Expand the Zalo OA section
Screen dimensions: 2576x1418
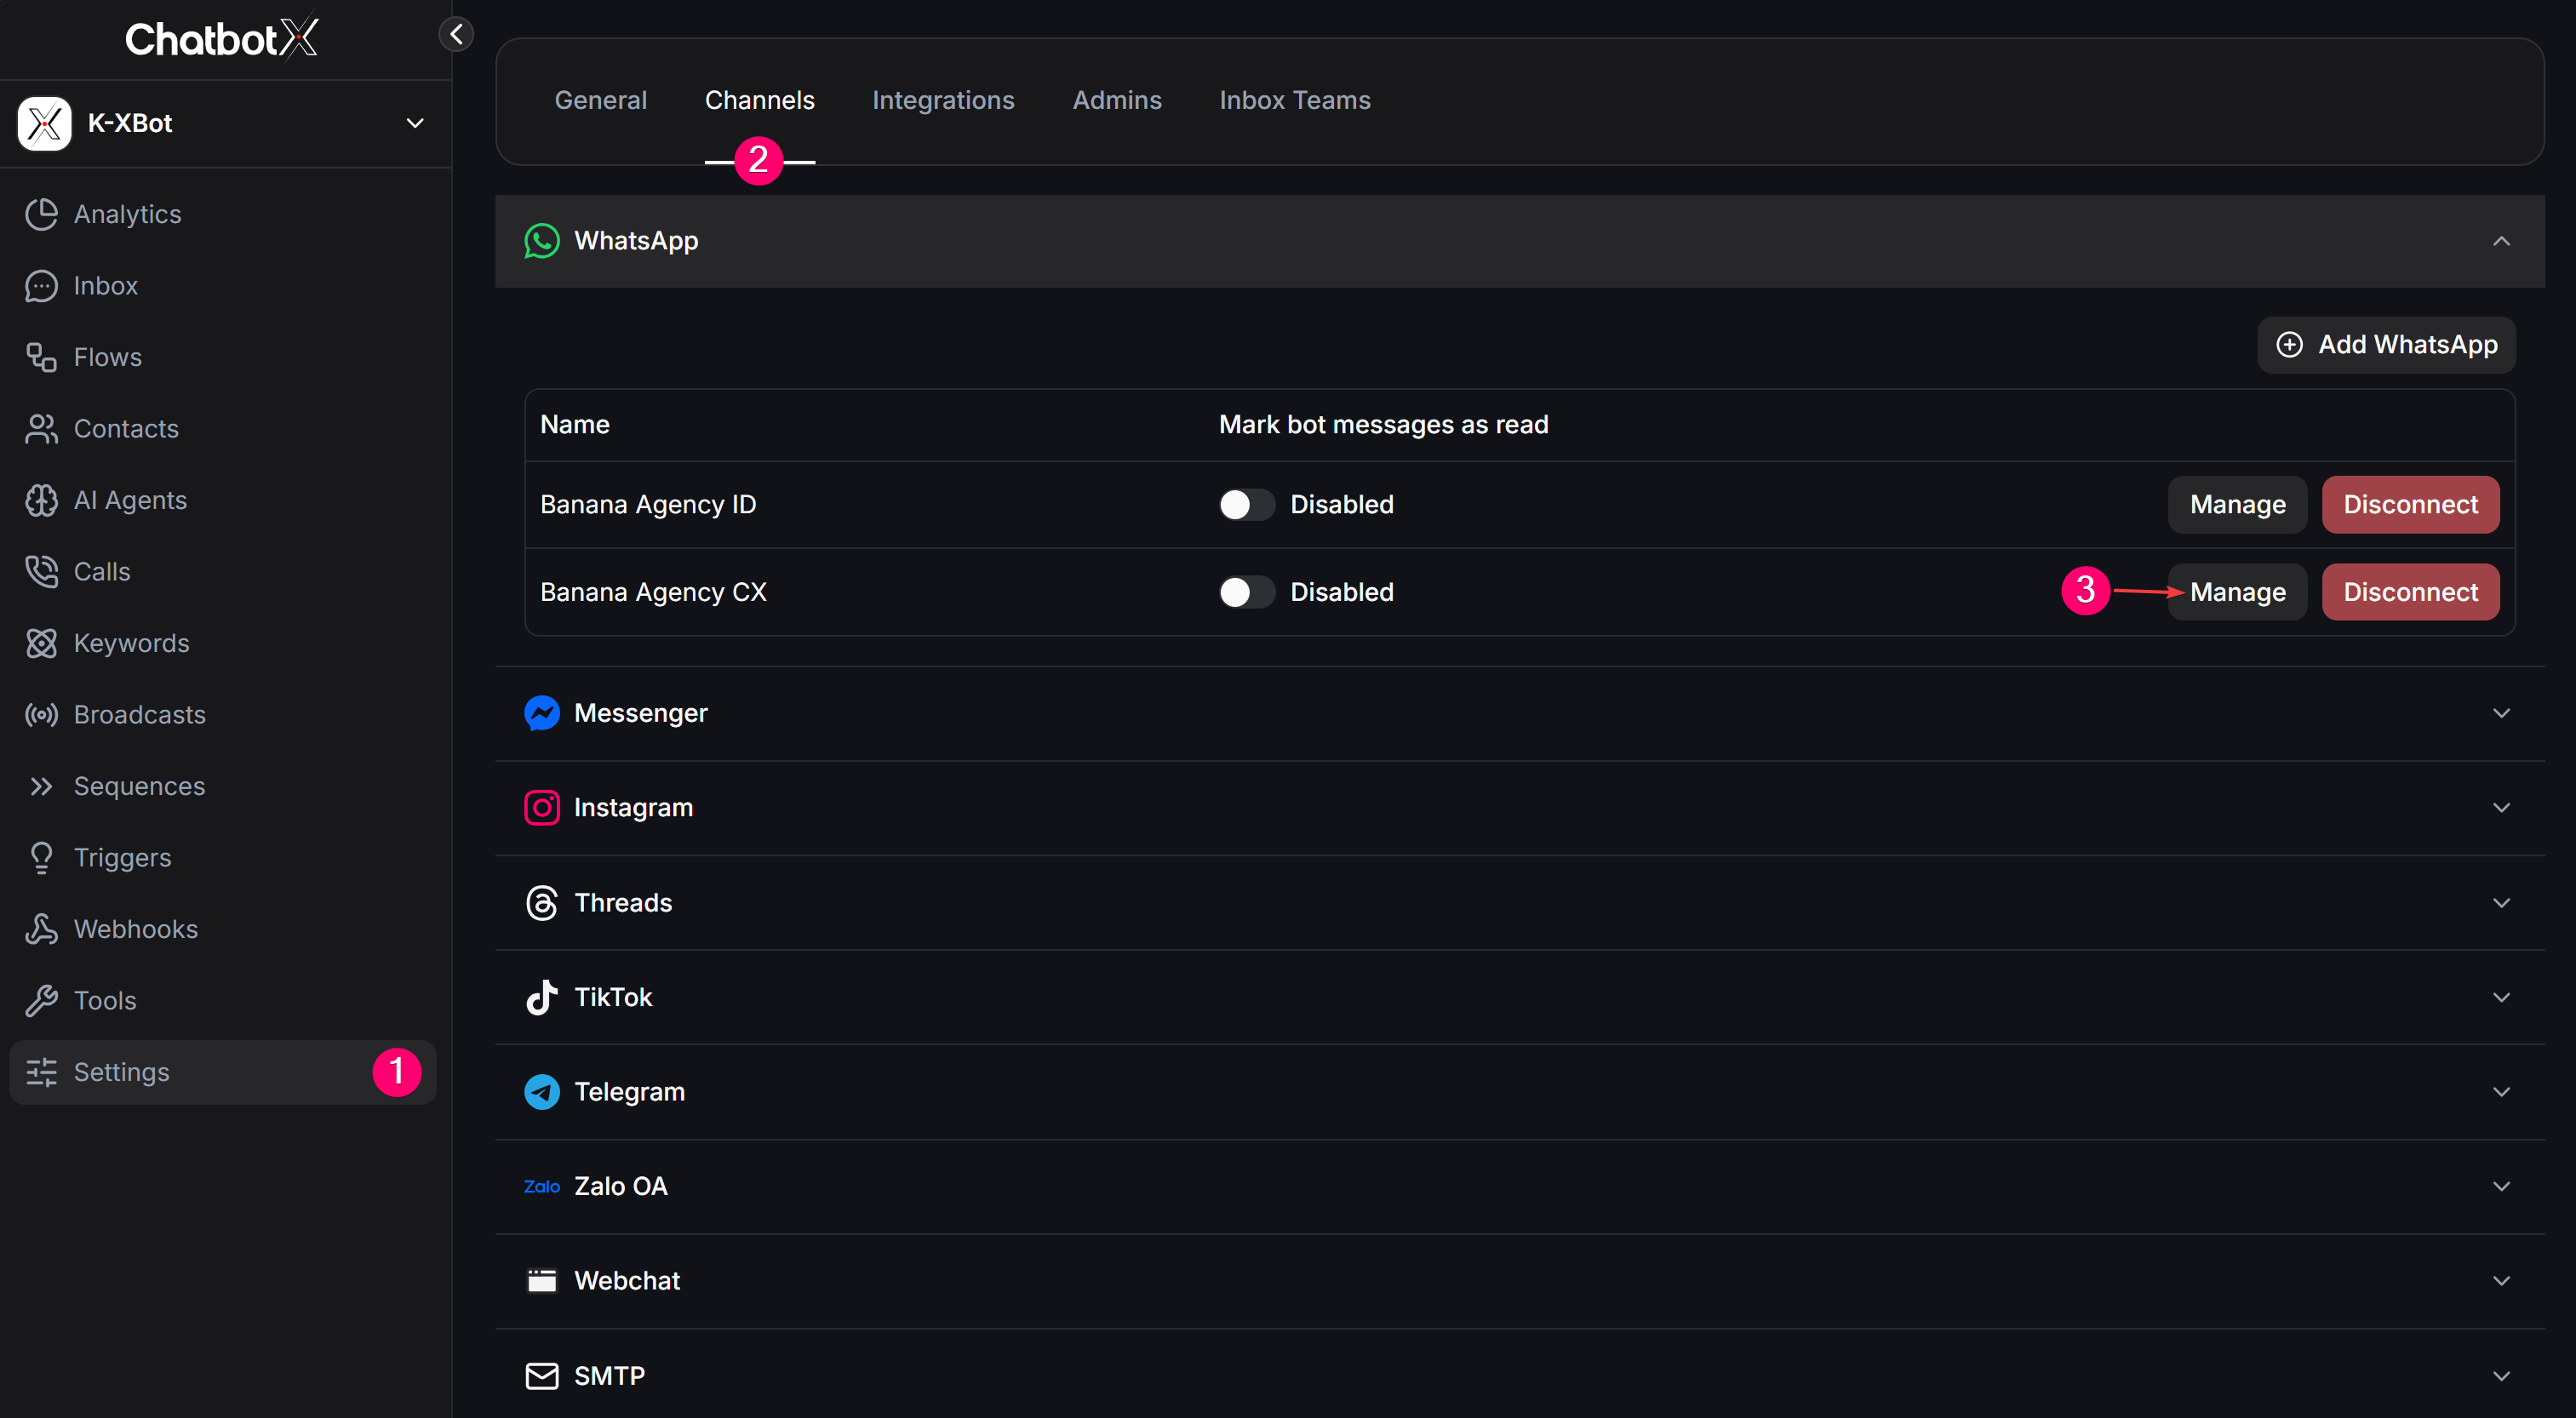point(1519,1186)
